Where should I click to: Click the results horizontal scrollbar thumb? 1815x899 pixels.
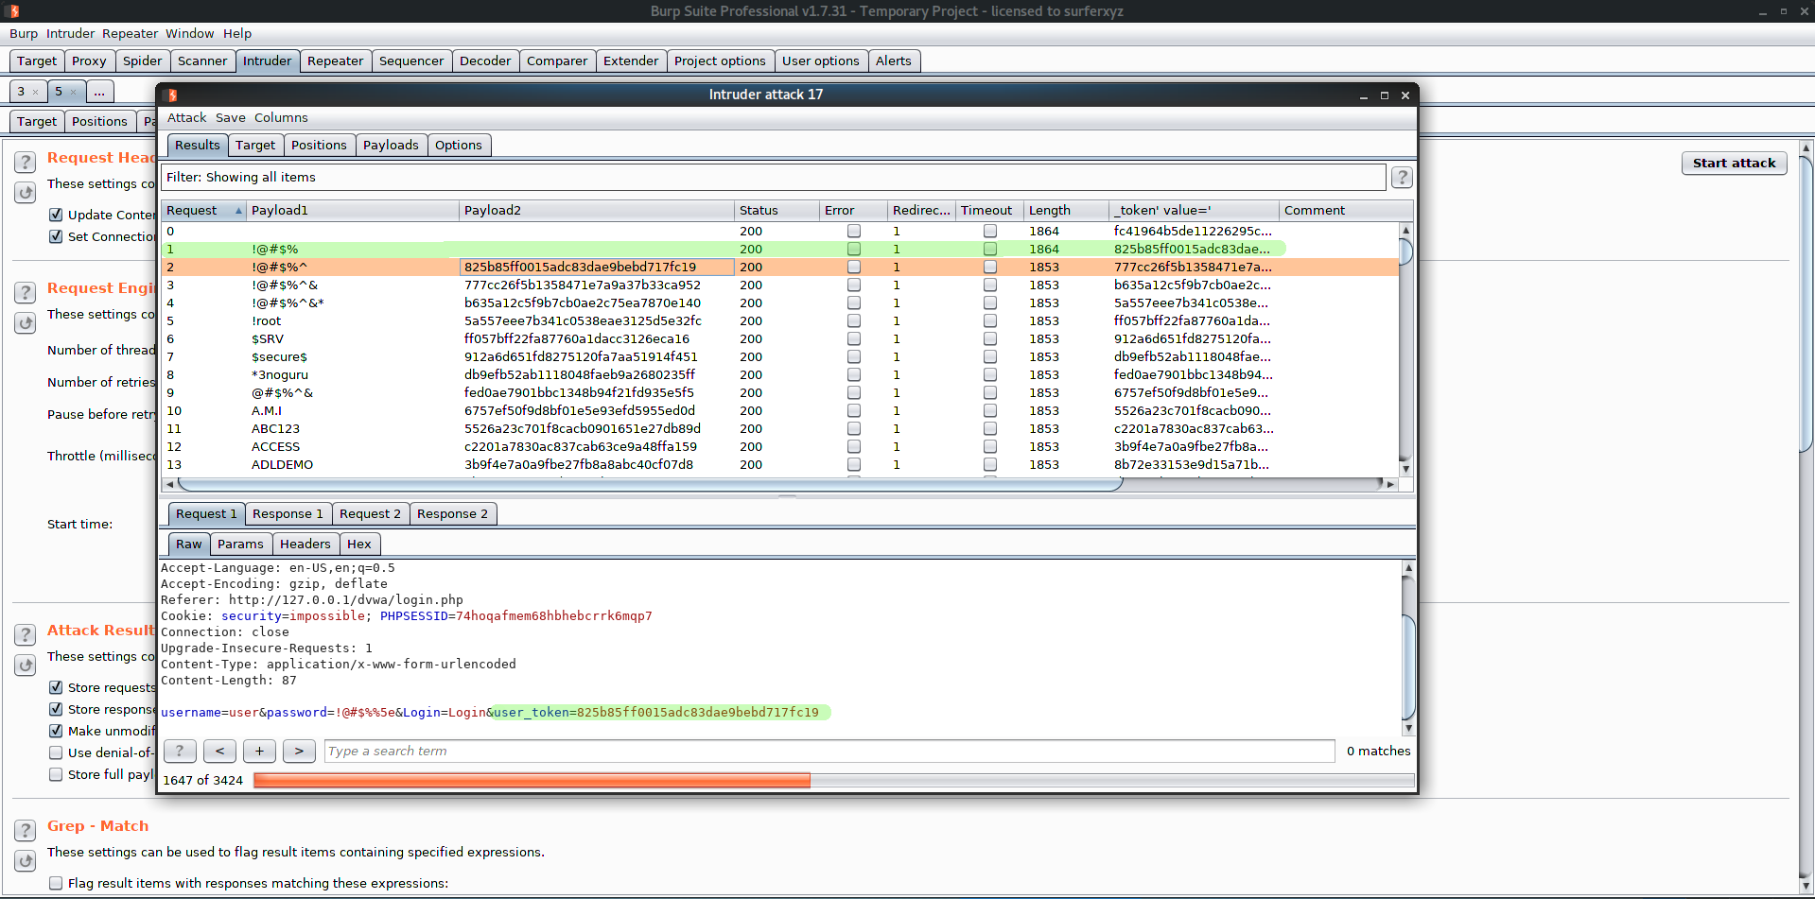click(651, 484)
